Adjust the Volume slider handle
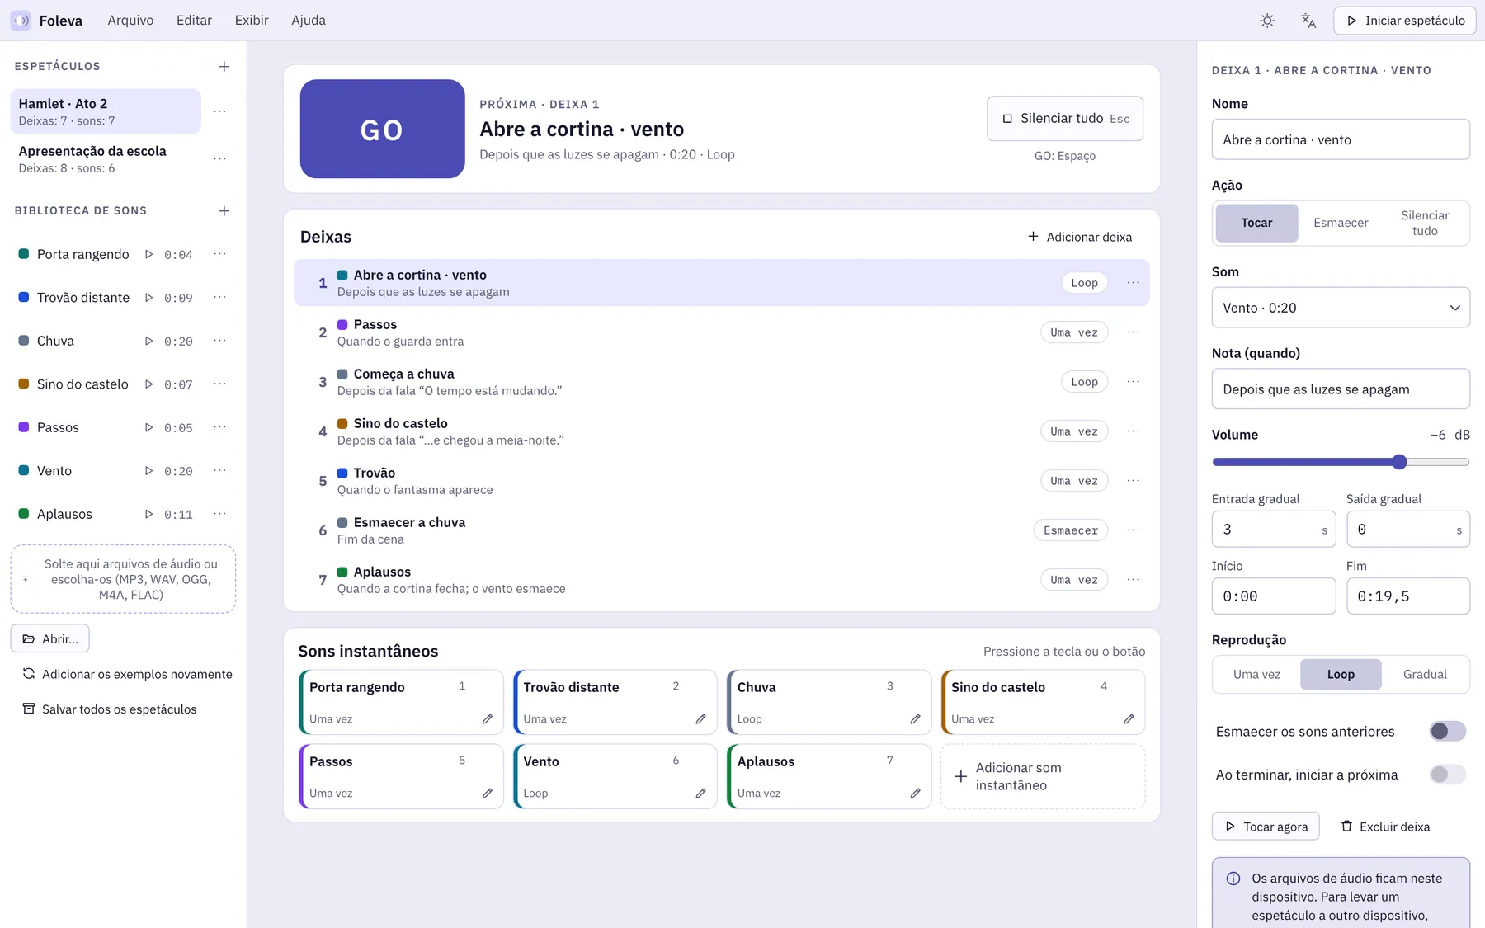The image size is (1485, 928). click(1399, 462)
